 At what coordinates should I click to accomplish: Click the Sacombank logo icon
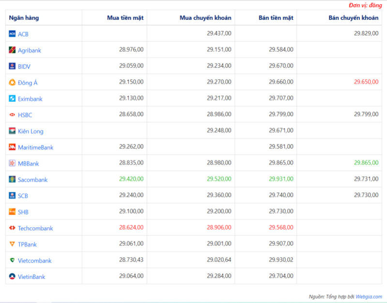[12, 179]
